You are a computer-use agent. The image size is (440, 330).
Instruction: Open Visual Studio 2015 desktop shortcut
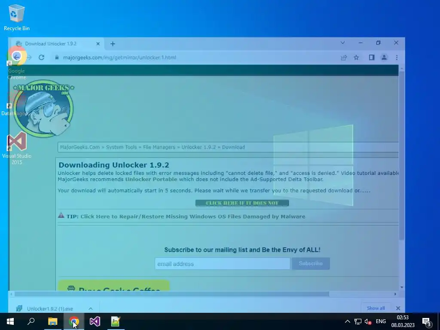click(x=17, y=149)
